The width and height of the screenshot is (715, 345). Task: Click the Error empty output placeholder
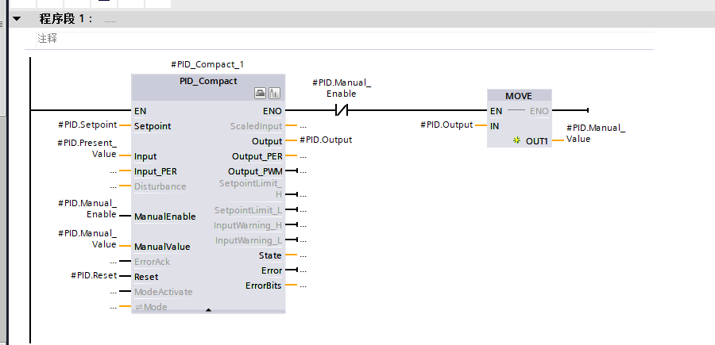[x=303, y=270]
